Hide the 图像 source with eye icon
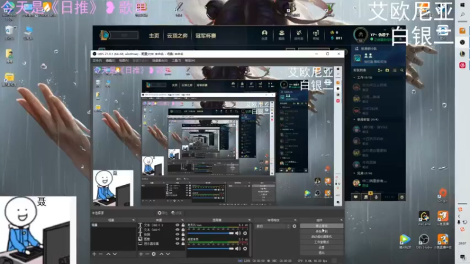The width and height of the screenshot is (470, 264). pos(177,239)
